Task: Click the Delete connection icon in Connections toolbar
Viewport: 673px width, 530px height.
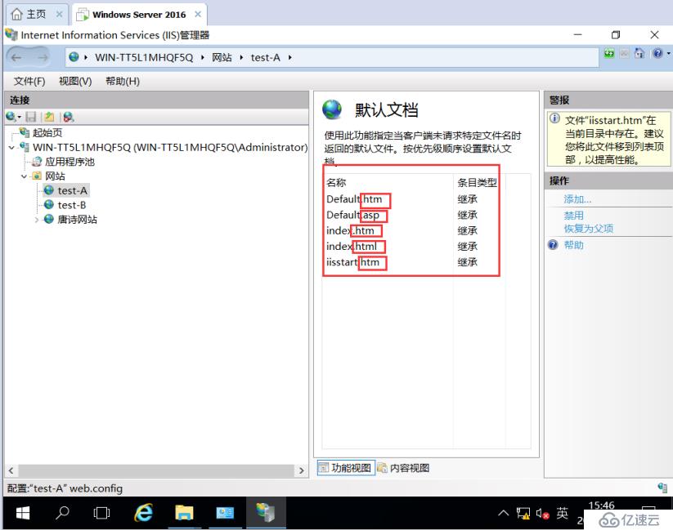Action: 68,117
